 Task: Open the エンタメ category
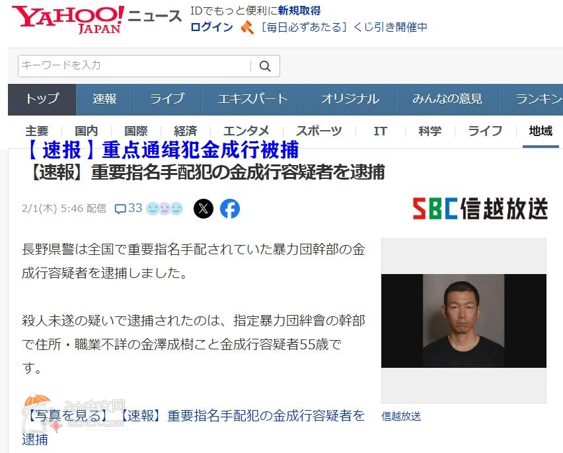246,131
